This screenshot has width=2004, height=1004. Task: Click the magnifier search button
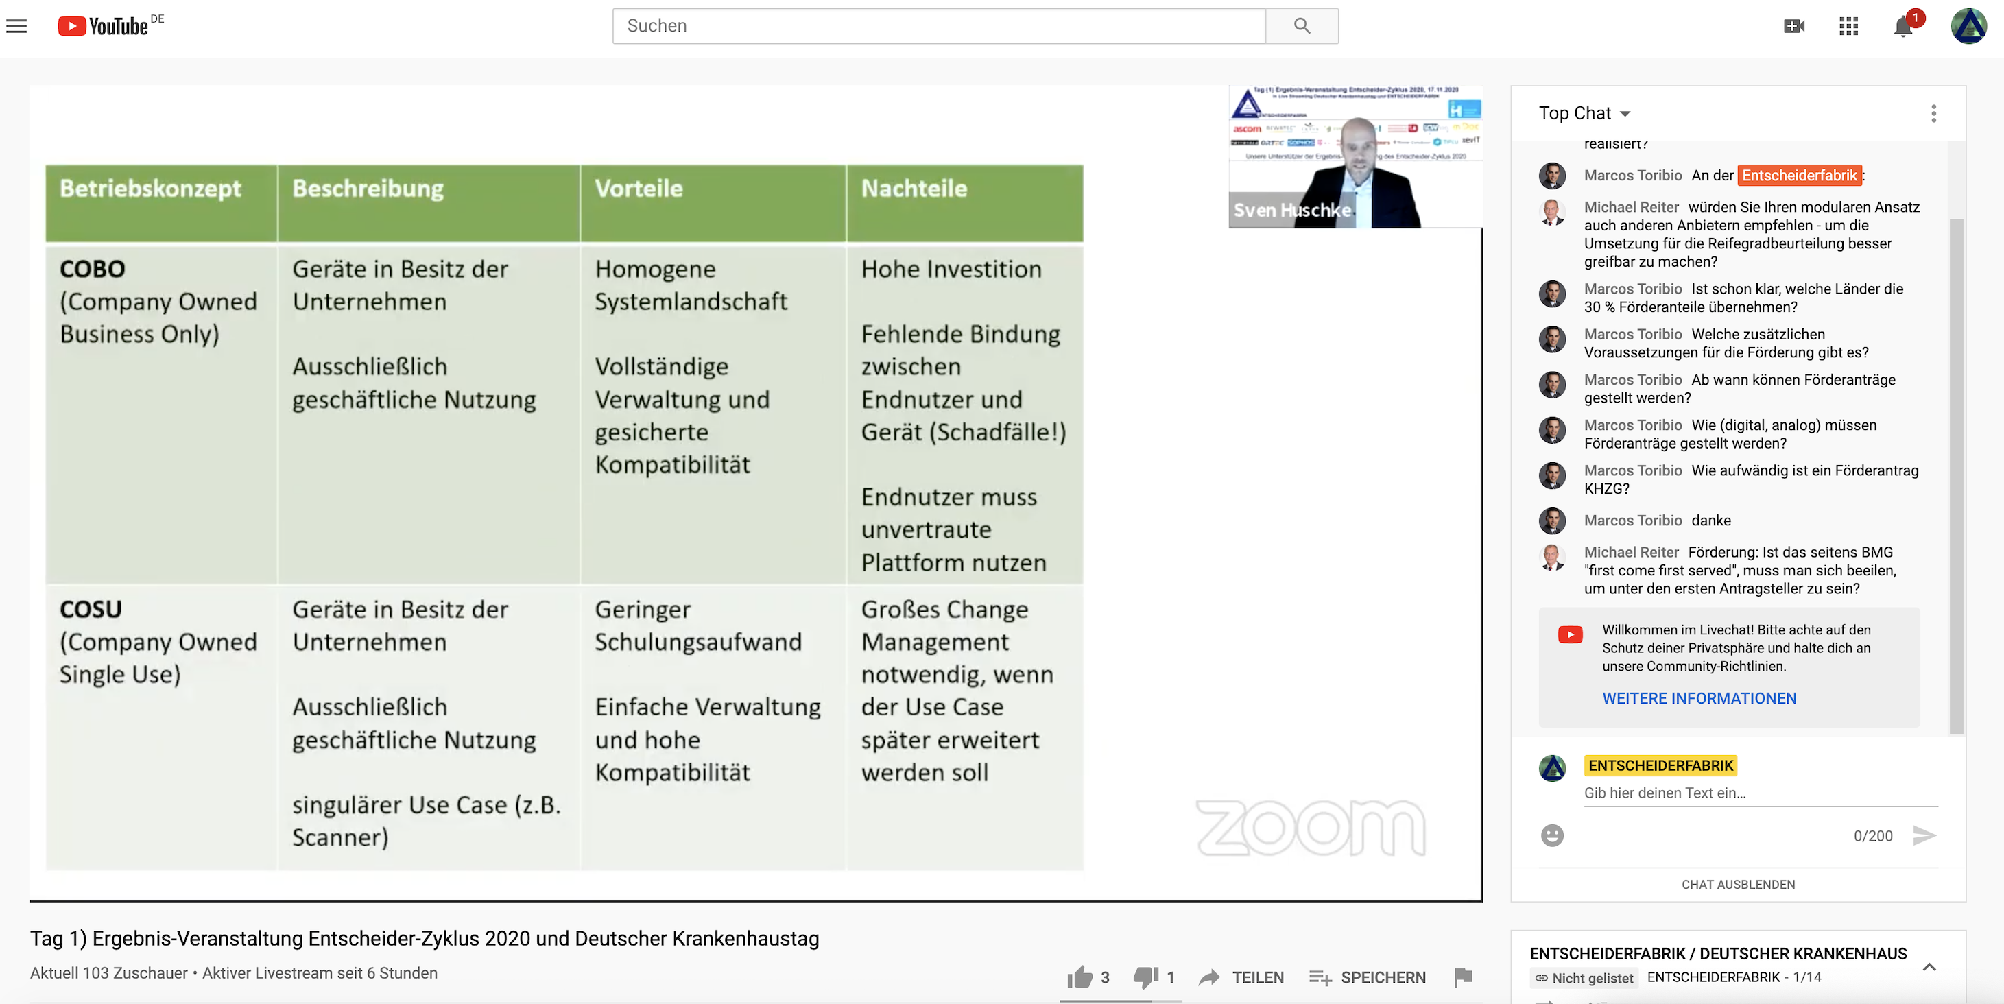1302,25
